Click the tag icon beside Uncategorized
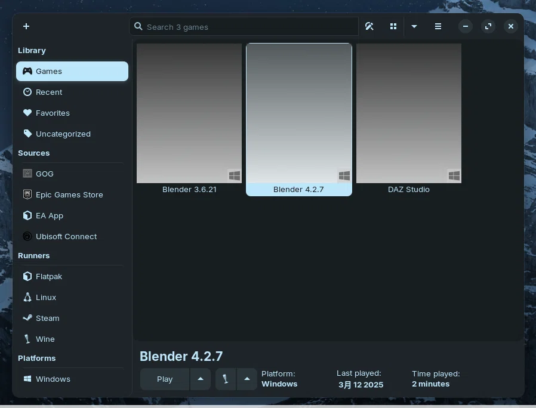536x408 pixels. coord(27,134)
